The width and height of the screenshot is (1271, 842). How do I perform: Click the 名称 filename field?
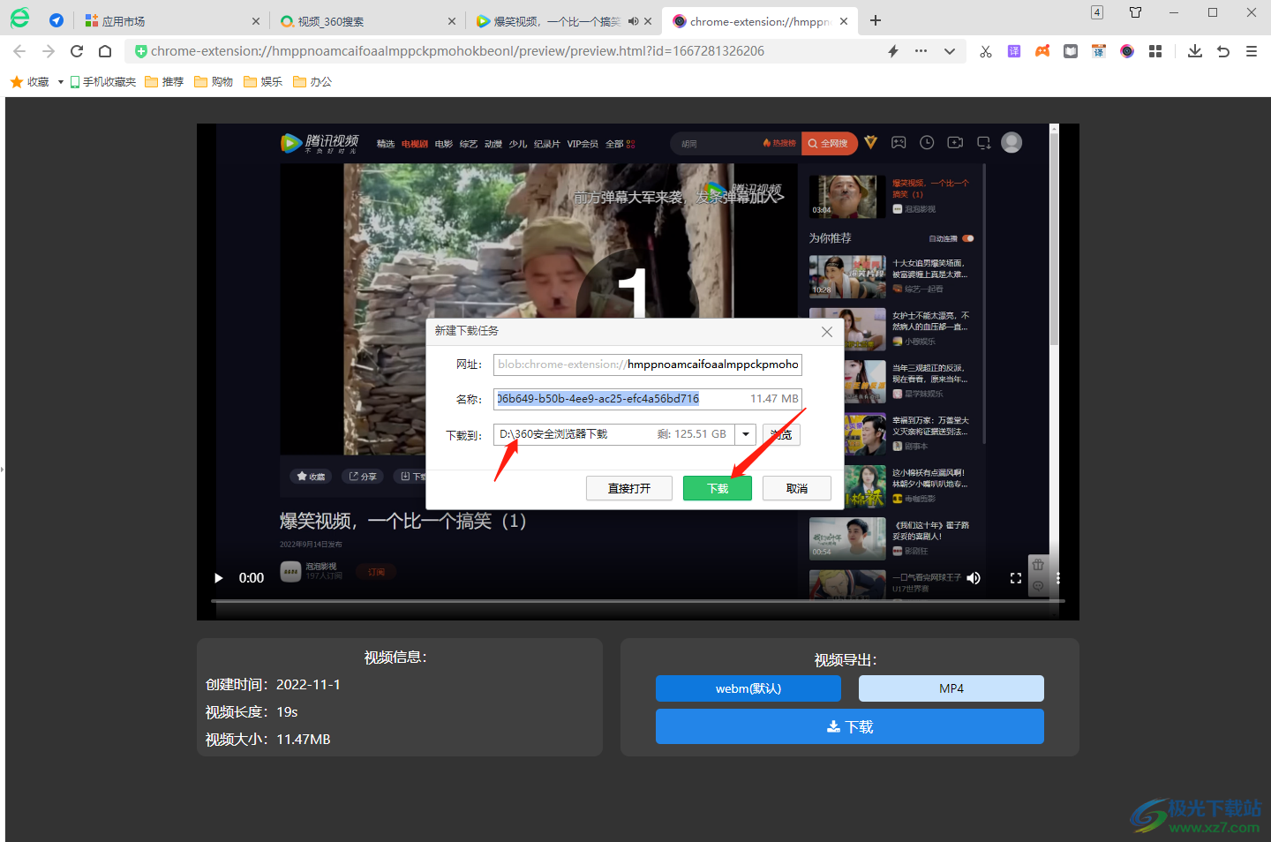[x=648, y=399]
